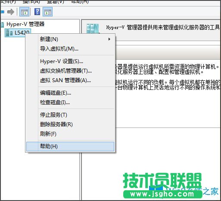The width and height of the screenshot is (221, 201).
Task: Select the L5420 server icon in tree
Action: click(x=9, y=33)
